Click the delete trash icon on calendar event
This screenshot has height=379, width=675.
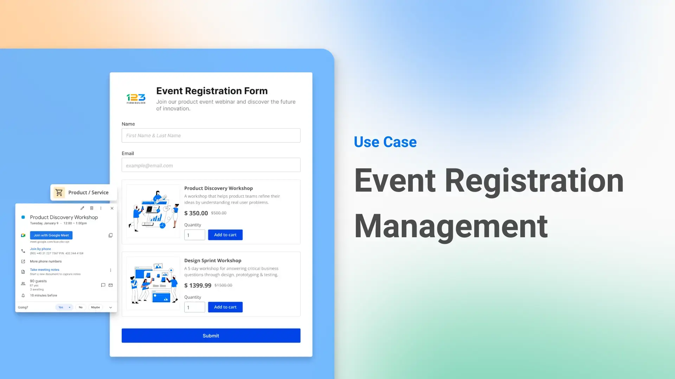tap(91, 208)
